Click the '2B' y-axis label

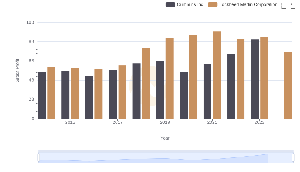click(x=31, y=99)
